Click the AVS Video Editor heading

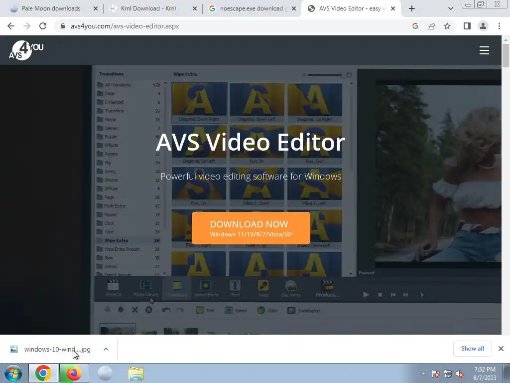click(251, 142)
